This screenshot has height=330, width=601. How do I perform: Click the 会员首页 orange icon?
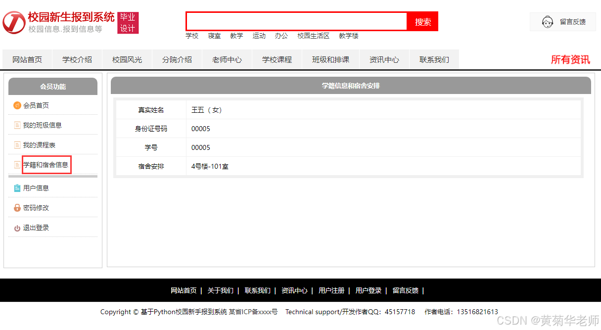pos(17,105)
